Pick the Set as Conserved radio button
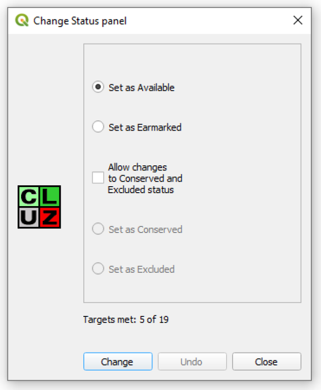The width and height of the screenshot is (321, 390). (x=98, y=229)
